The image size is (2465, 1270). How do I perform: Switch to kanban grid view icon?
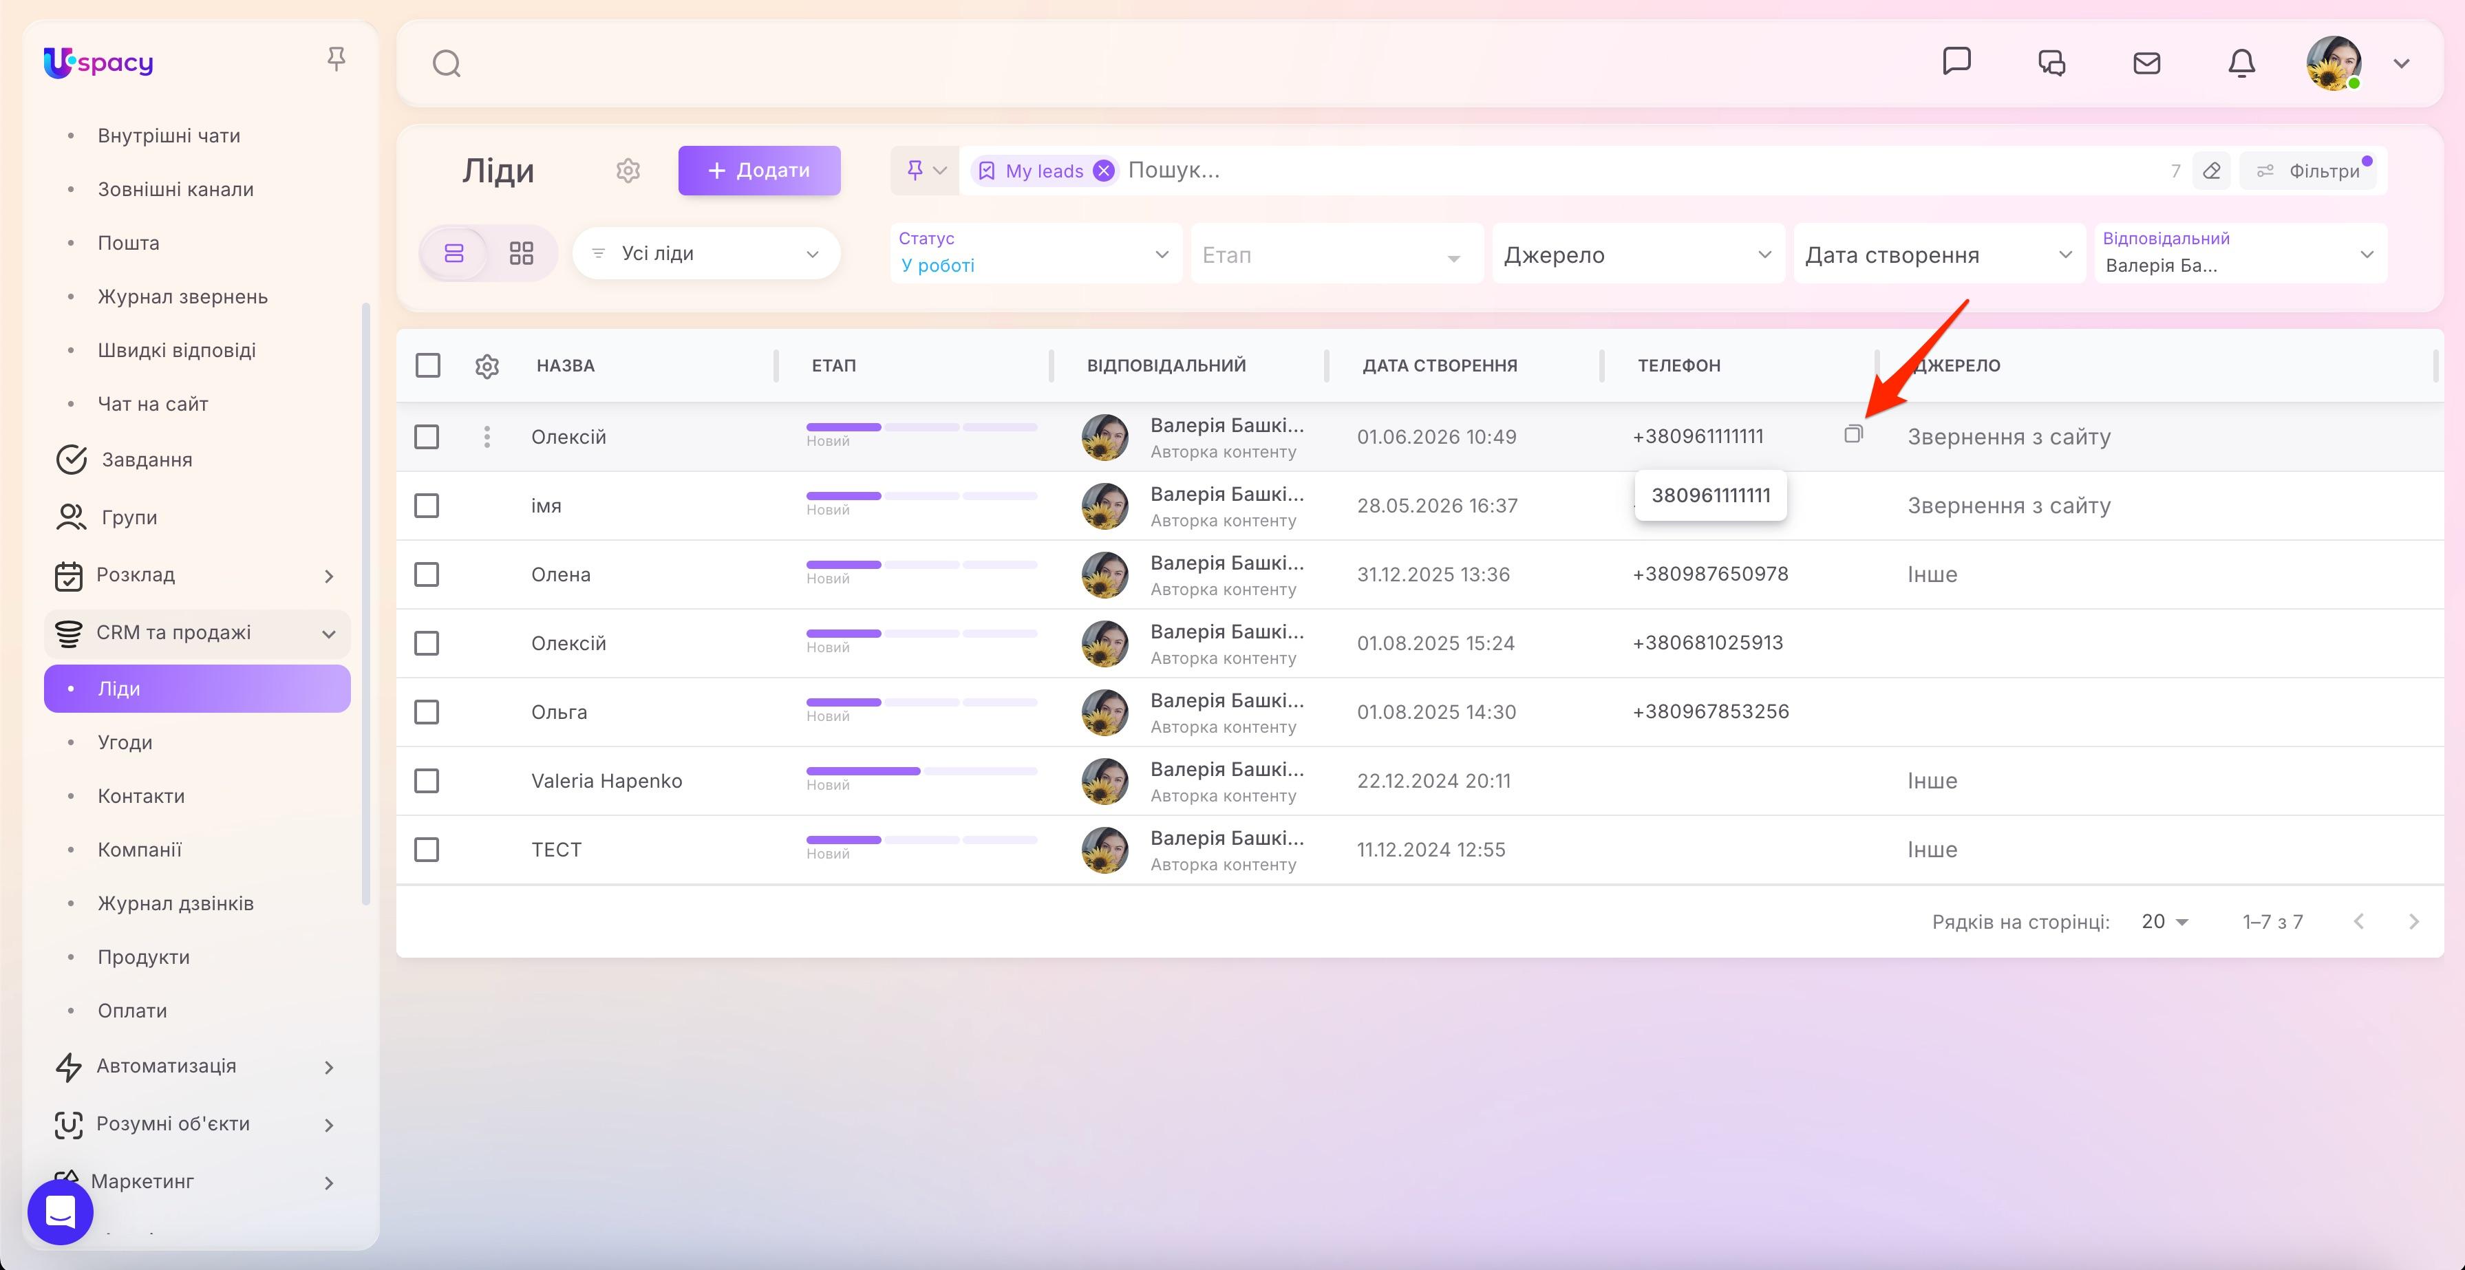pos(522,253)
